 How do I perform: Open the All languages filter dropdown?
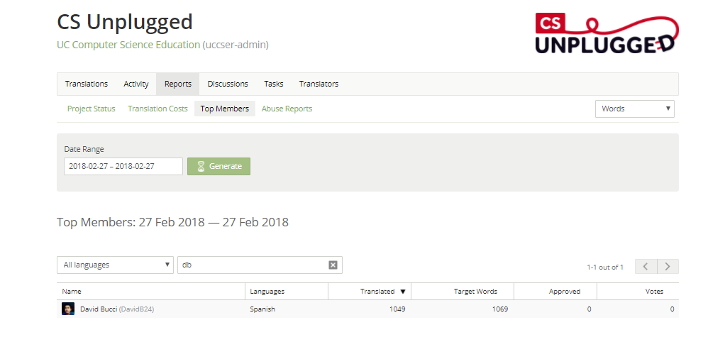tap(115, 265)
